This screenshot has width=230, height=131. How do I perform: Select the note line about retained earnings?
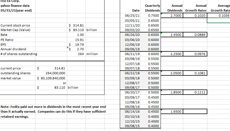[15, 117]
